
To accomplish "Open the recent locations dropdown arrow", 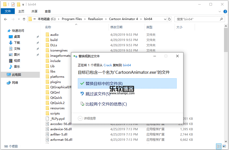I will pos(19,19).
